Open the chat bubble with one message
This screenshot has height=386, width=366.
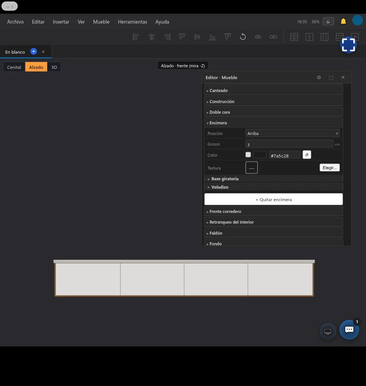tap(349, 330)
